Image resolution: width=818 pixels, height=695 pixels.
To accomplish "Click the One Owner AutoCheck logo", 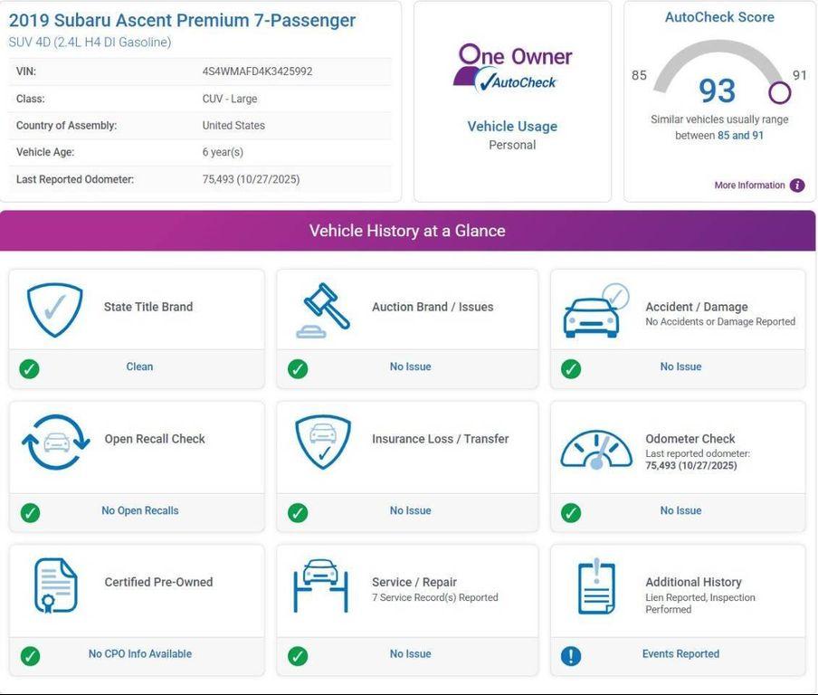I will (512, 68).
